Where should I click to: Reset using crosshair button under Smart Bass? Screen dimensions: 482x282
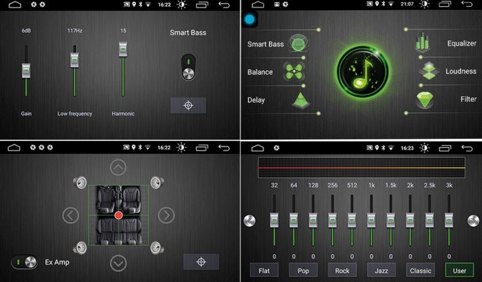point(188,105)
